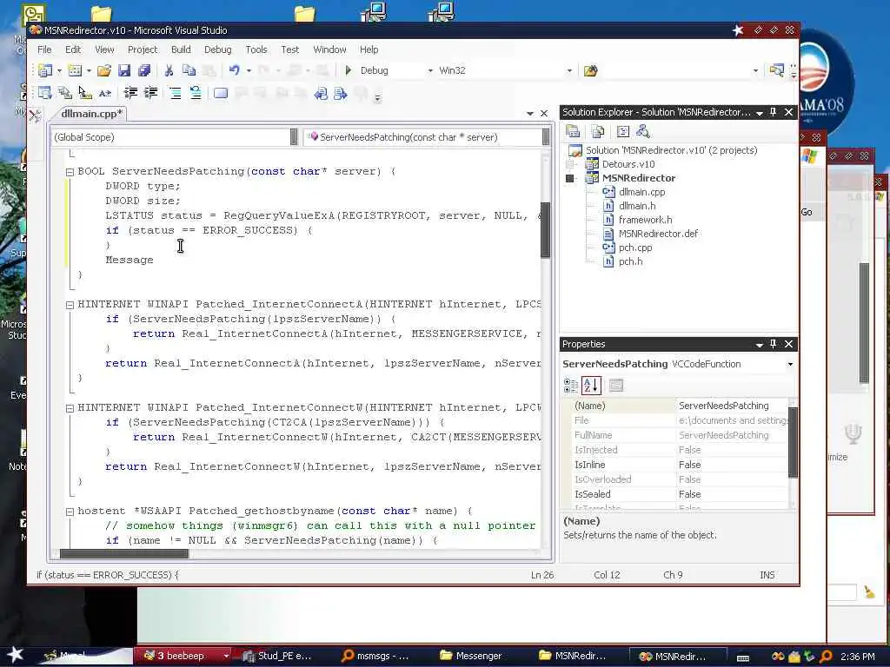Open the Debug configuration dropdown
Image resolution: width=890 pixels, height=667 pixels.
tap(429, 70)
